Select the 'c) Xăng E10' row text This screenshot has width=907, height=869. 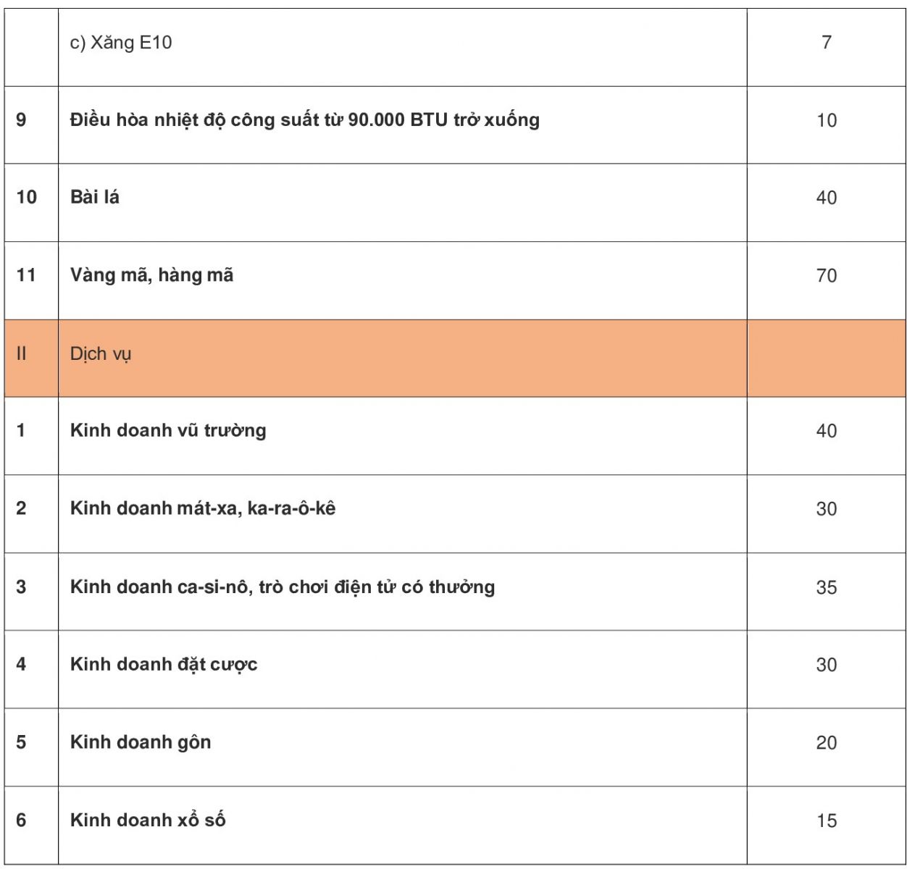click(x=121, y=43)
